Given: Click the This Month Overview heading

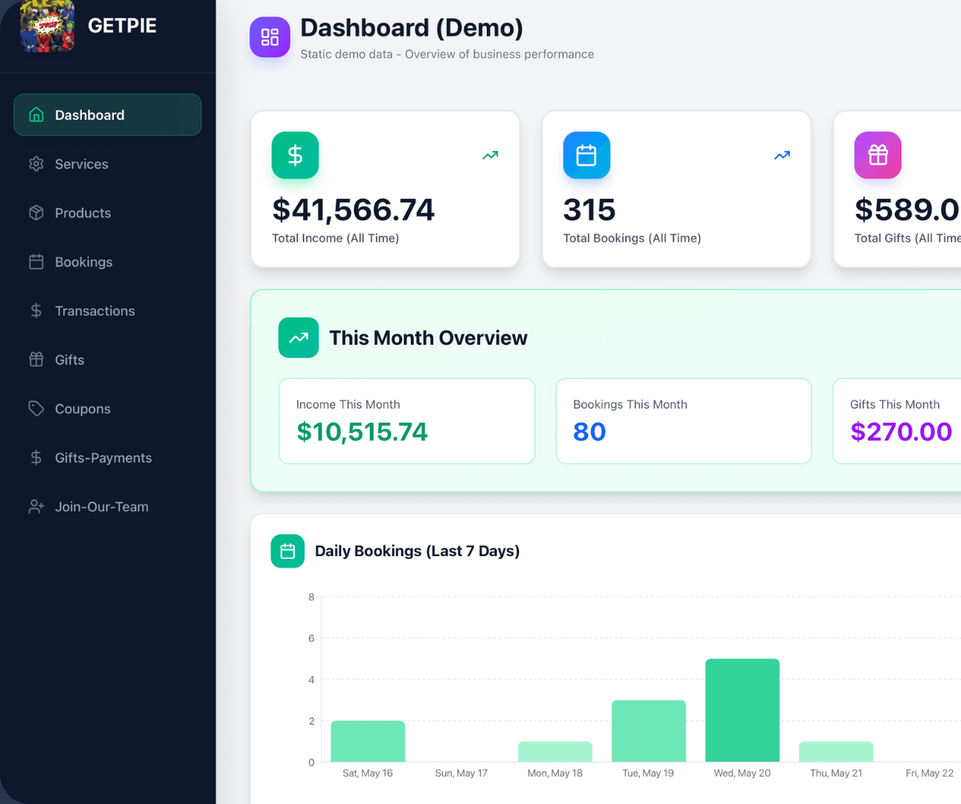Looking at the screenshot, I should click(x=428, y=338).
